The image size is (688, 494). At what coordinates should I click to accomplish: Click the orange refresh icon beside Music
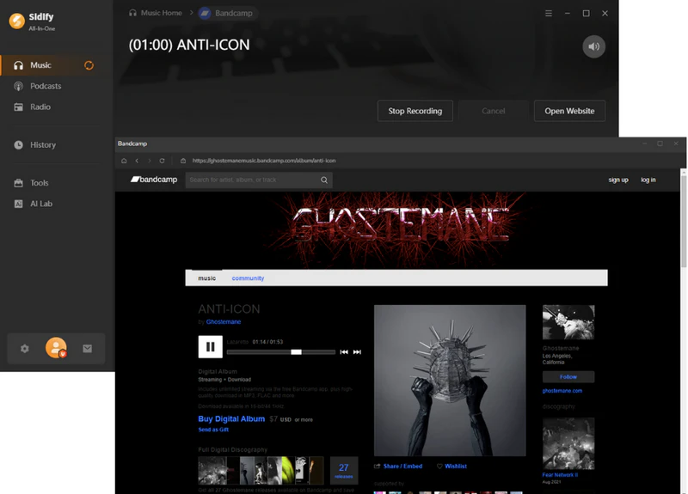click(x=89, y=65)
